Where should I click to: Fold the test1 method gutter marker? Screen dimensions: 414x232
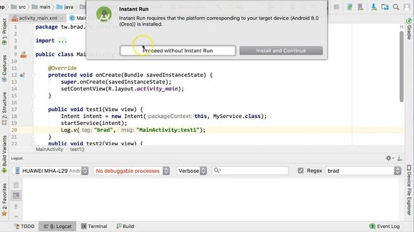tap(33, 110)
